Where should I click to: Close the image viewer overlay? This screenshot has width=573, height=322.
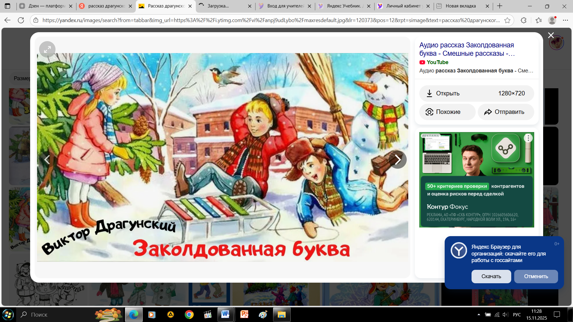pos(551,35)
